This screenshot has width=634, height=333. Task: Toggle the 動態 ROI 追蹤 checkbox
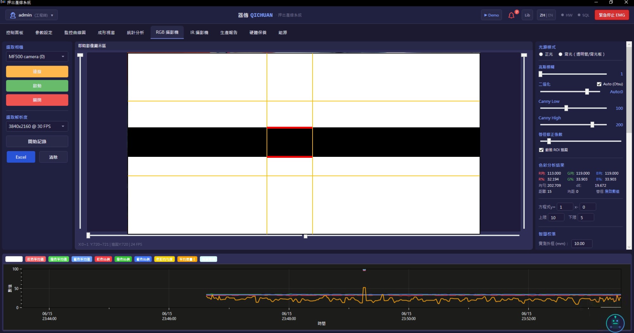[541, 150]
